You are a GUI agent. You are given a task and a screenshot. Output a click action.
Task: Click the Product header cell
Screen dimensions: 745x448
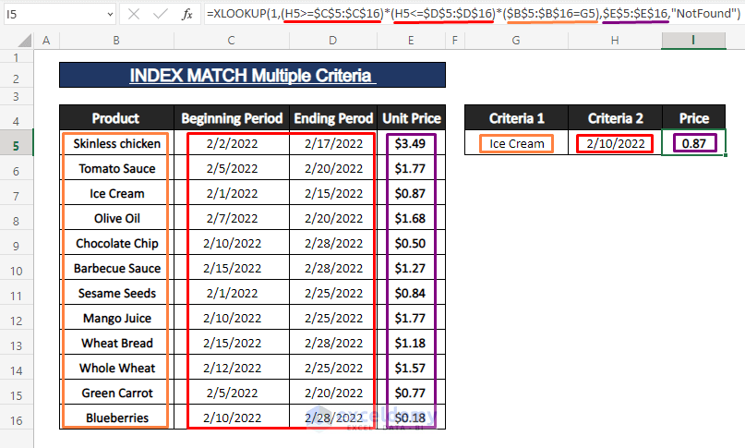coord(116,118)
